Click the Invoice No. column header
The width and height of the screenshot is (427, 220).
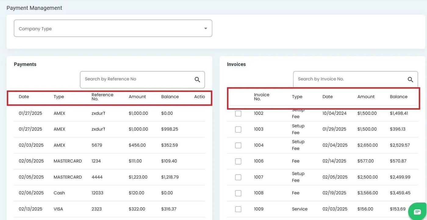tap(261, 97)
